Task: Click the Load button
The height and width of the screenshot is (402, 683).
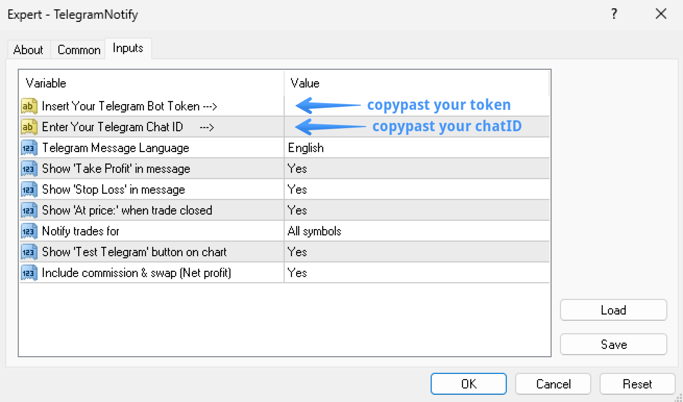Action: coord(613,310)
